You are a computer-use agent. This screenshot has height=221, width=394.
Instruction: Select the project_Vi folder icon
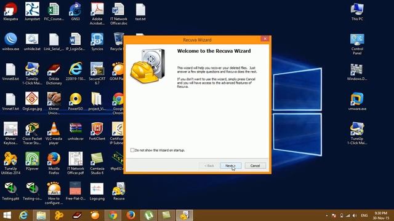97,102
